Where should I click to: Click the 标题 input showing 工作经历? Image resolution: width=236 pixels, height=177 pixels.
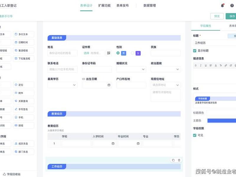[x=214, y=43]
